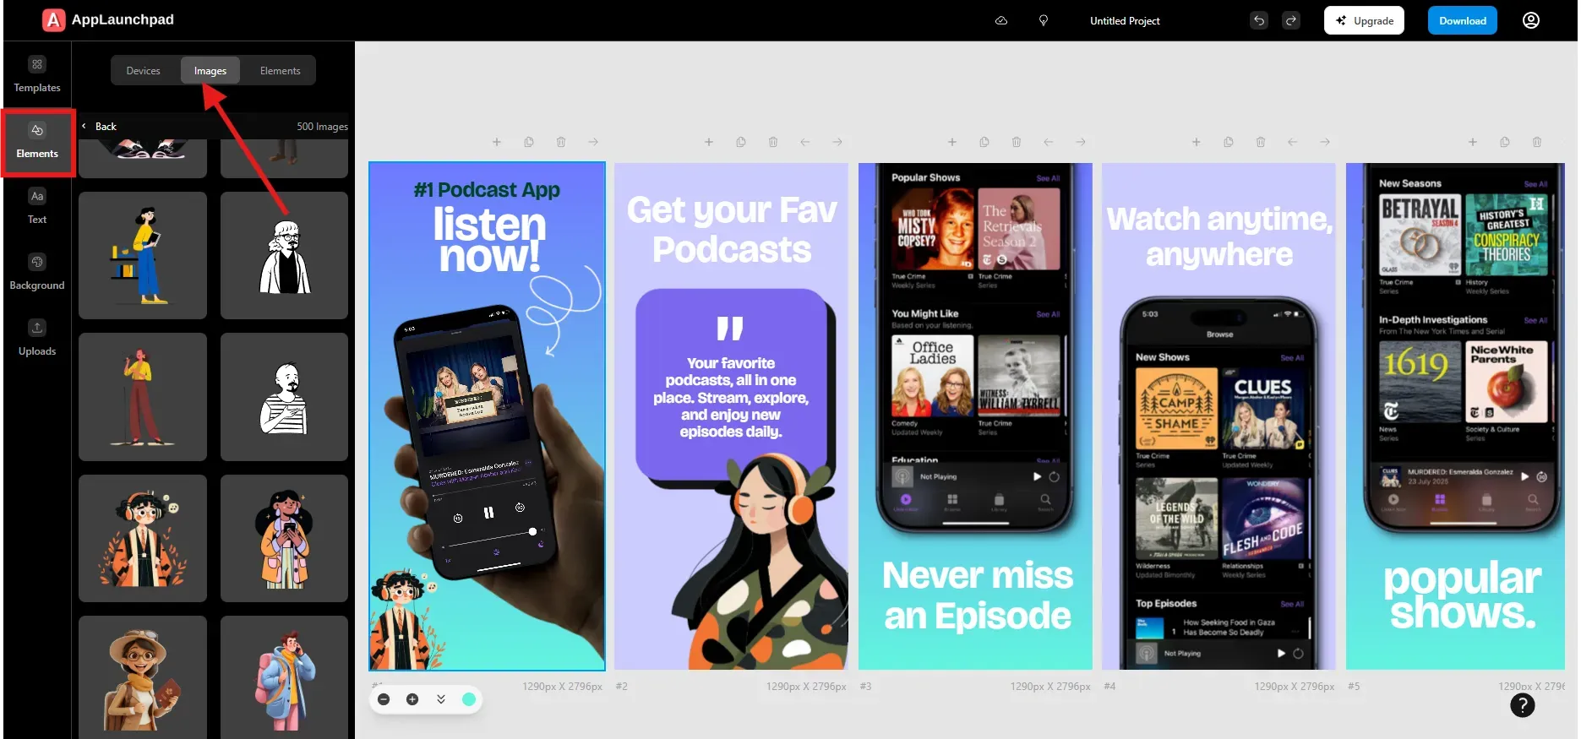Open the Background sidebar panel
This screenshot has width=1581, height=739.
37,273
